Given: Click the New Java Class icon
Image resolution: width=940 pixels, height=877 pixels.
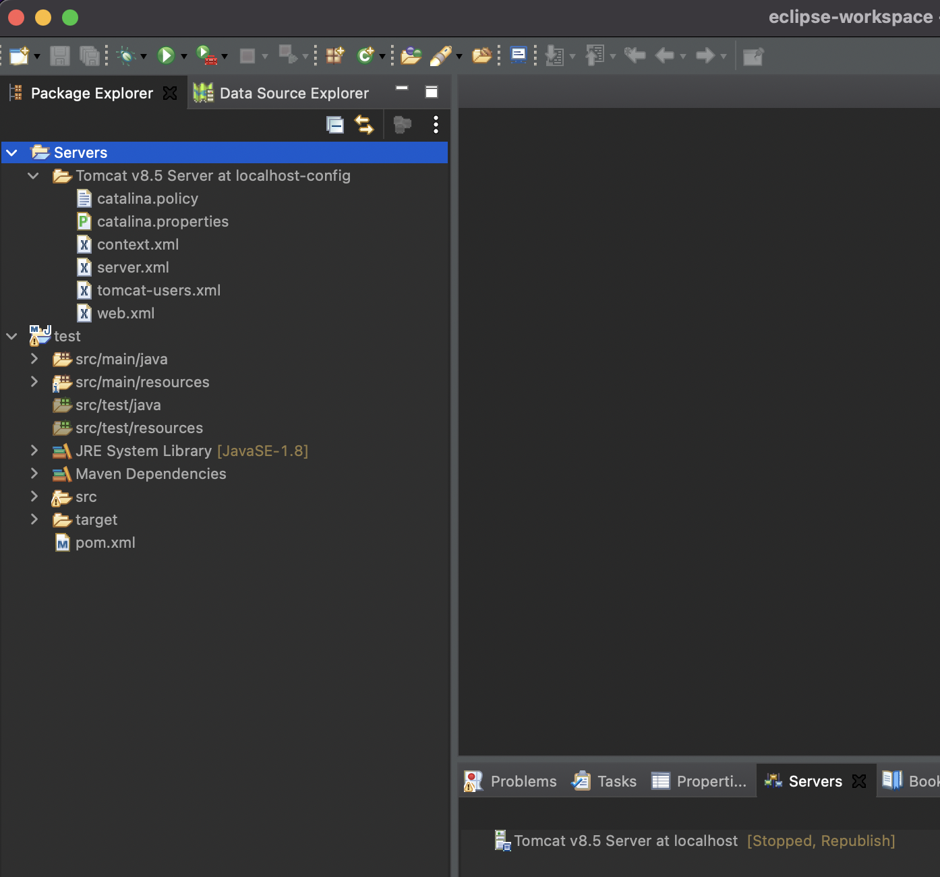Looking at the screenshot, I should point(365,55).
